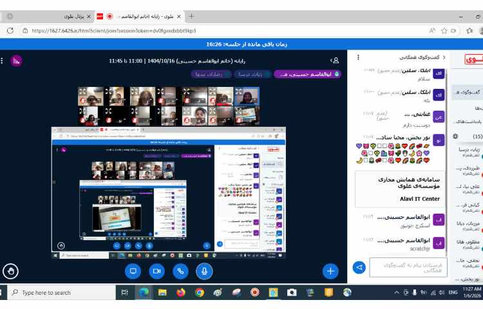Open Microsoft Edge from the taskbar

(x=144, y=292)
